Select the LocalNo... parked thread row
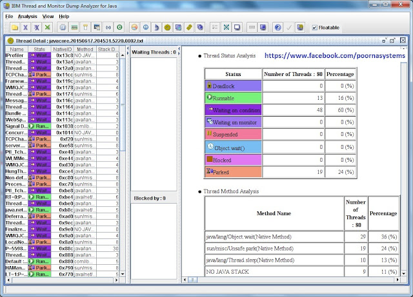 click(63, 242)
